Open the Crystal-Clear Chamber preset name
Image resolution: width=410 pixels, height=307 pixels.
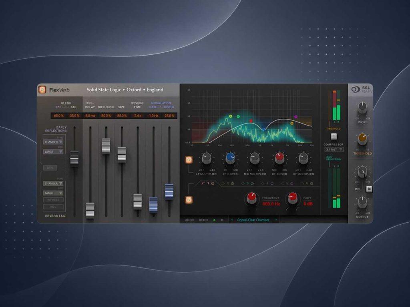point(253,220)
